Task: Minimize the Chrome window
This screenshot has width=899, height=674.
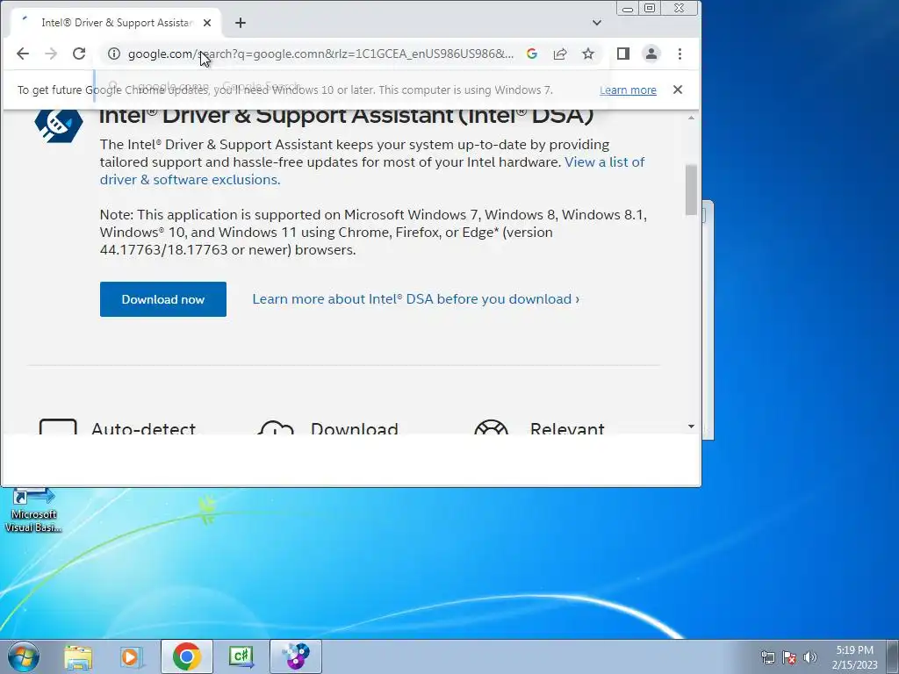Action: tap(628, 9)
